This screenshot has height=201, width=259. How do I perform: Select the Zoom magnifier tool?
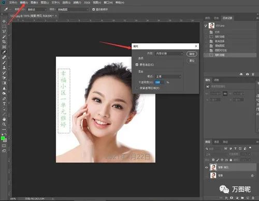click(x=4, y=124)
